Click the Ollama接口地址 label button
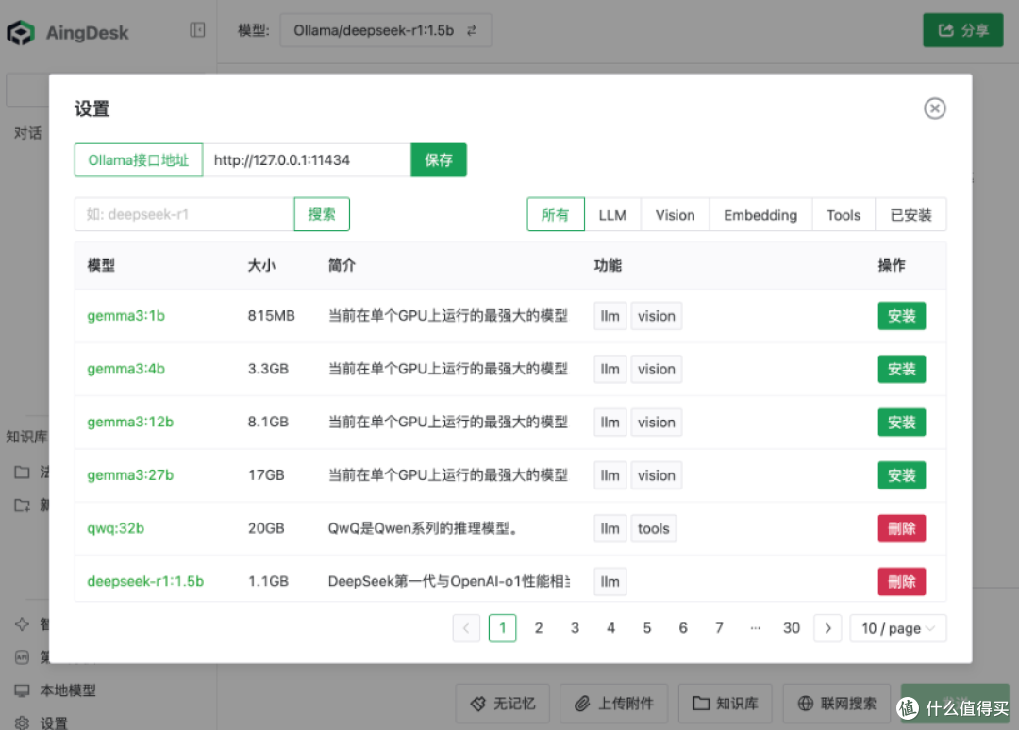This screenshot has height=730, width=1019. [139, 160]
